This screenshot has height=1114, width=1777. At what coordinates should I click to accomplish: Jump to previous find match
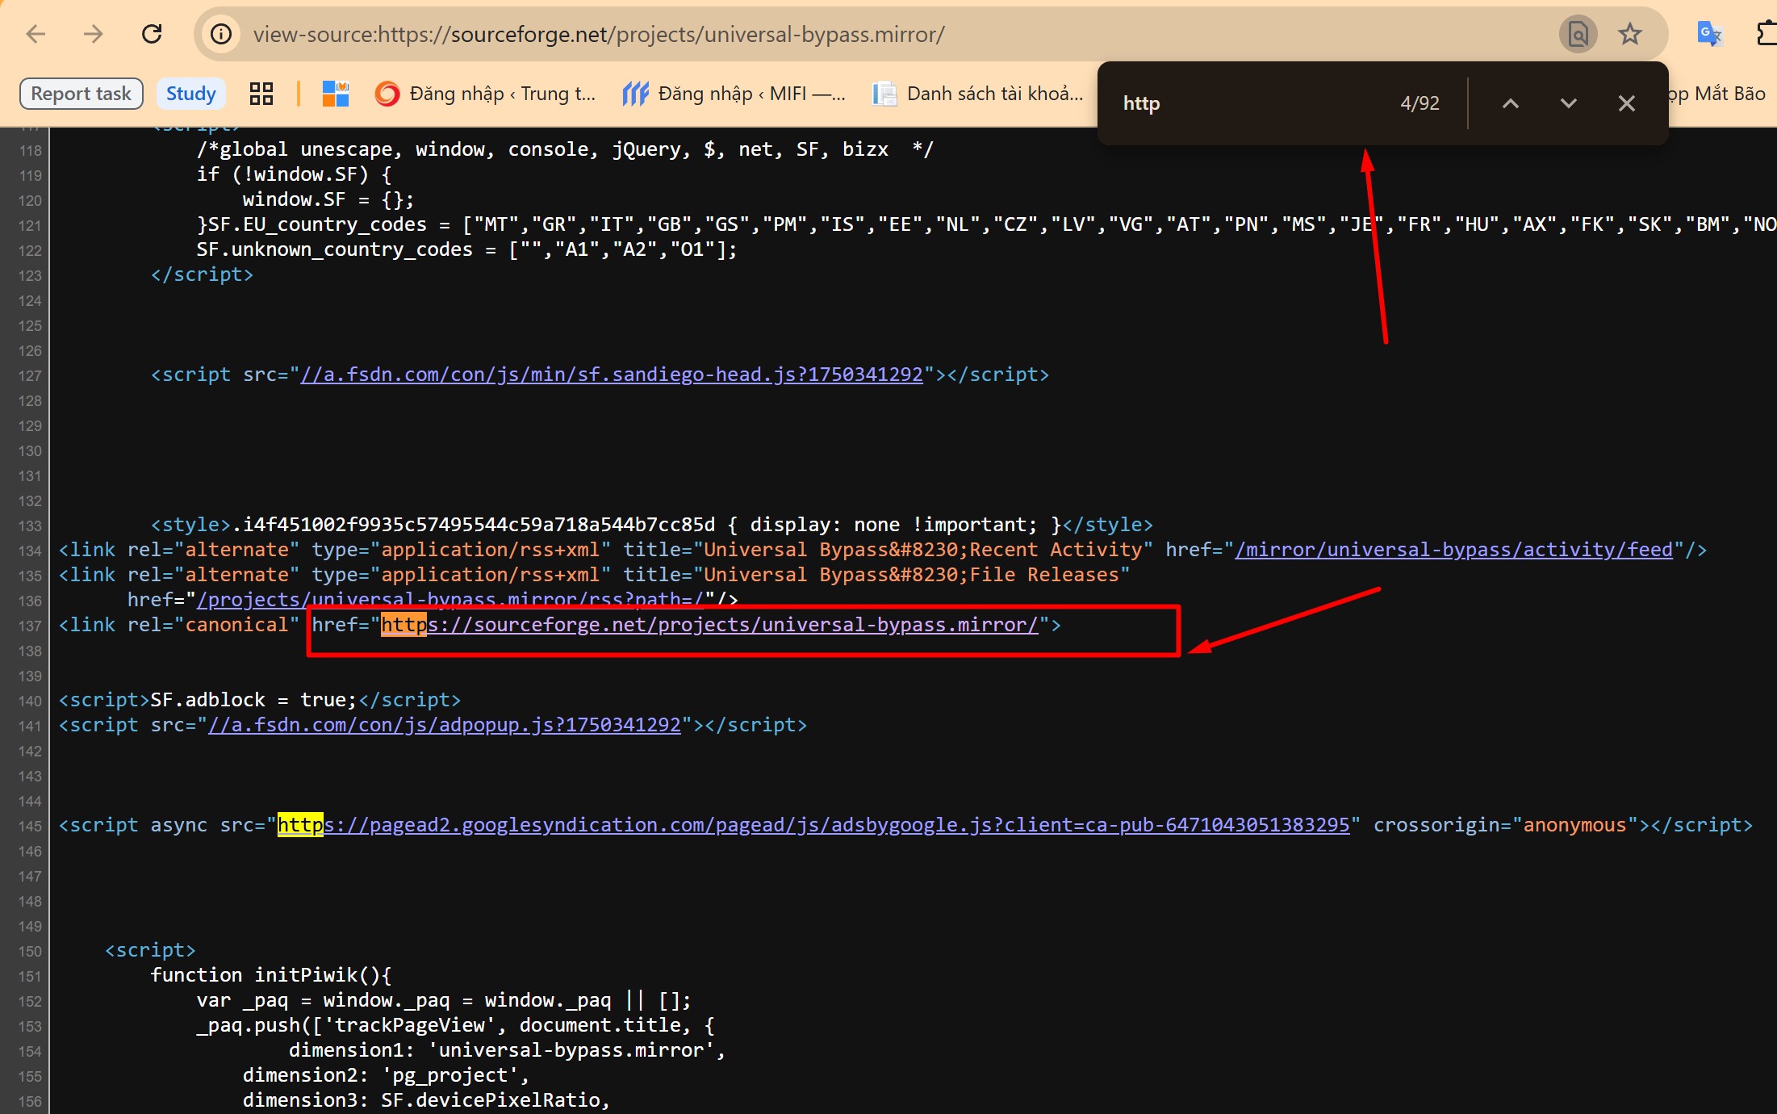1511,103
